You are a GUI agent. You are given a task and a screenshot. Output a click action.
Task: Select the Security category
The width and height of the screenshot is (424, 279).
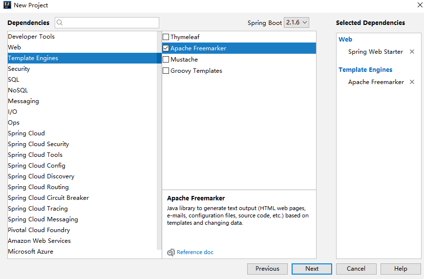click(19, 69)
